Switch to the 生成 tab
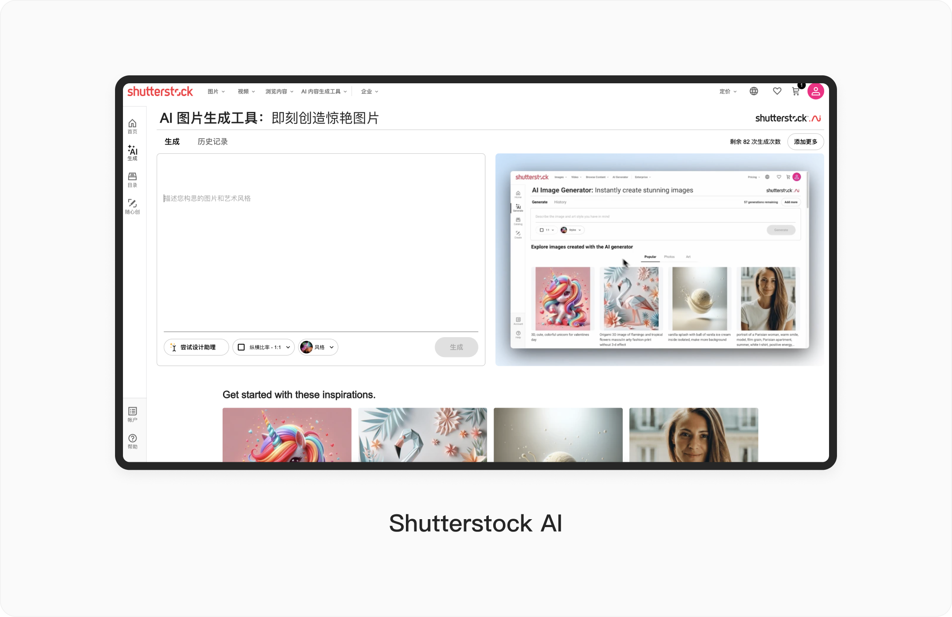 tap(172, 141)
